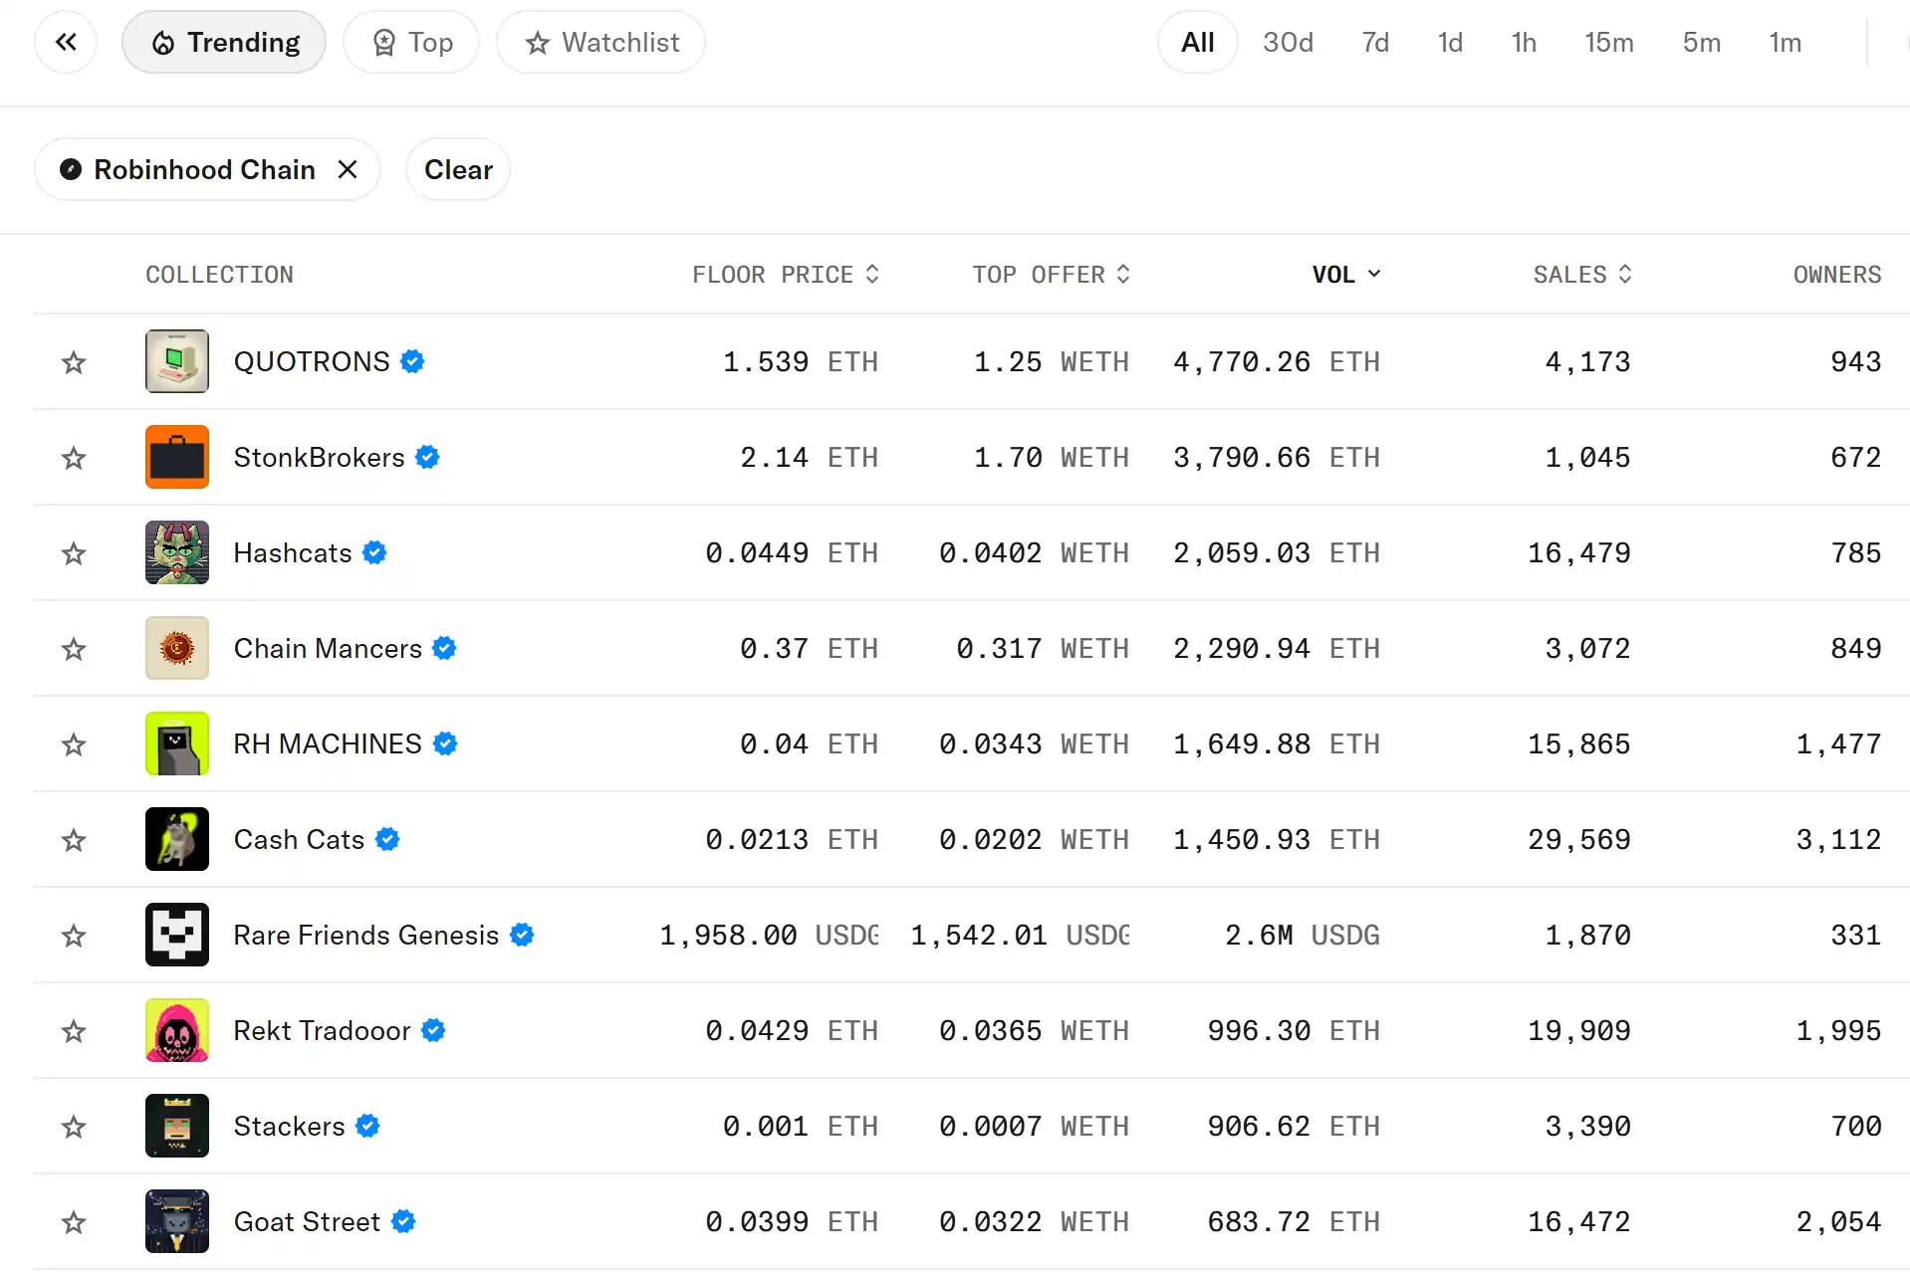Click the Rekt Tradooor skull avatar
1910x1272 pixels.
[x=177, y=1030]
